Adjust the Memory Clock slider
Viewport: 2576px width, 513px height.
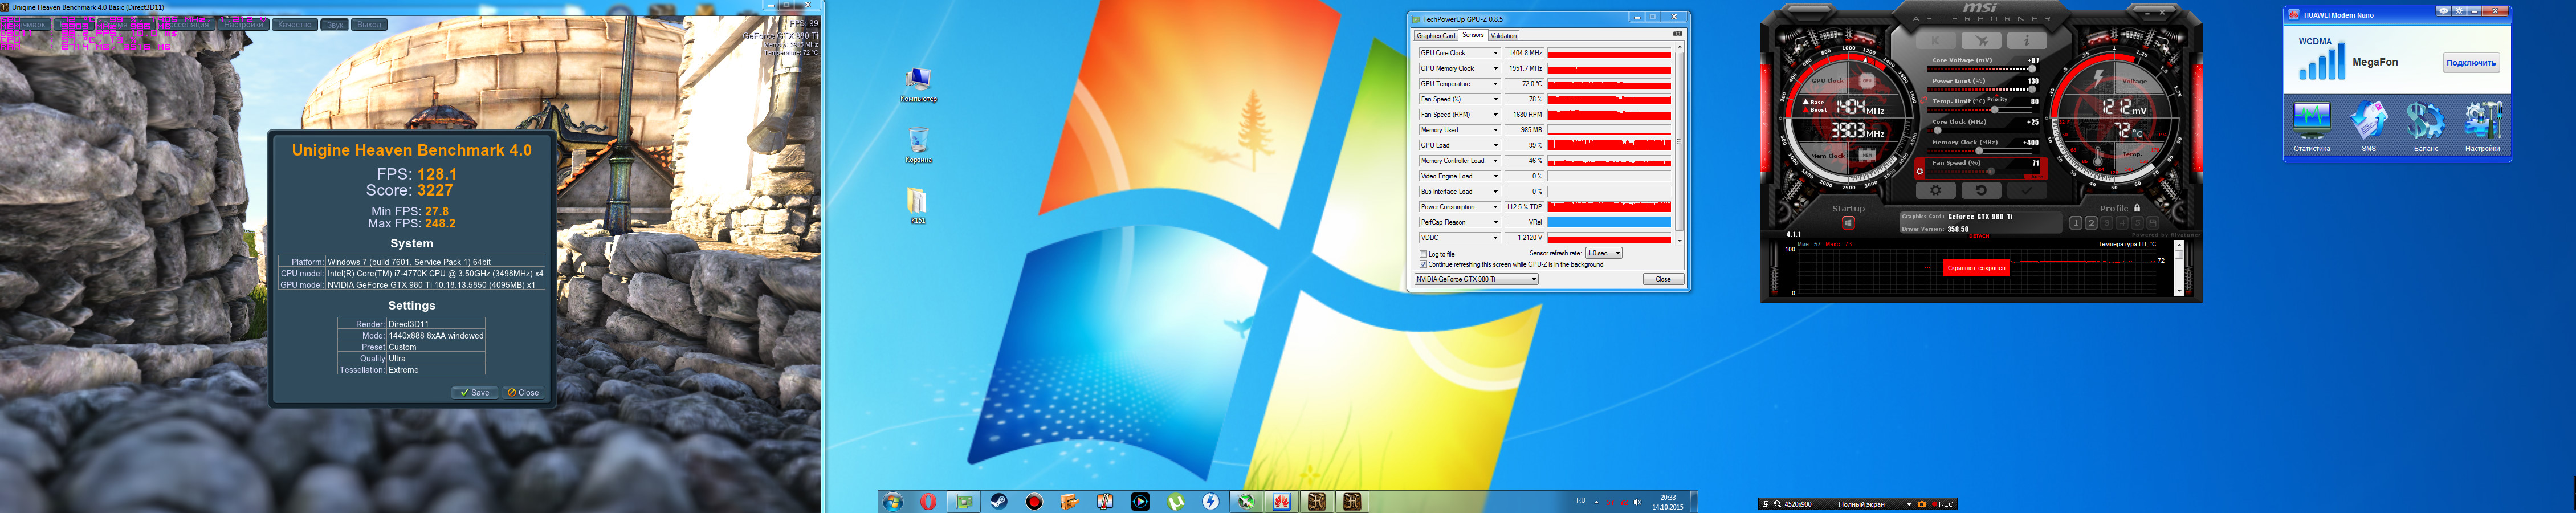point(1982,151)
